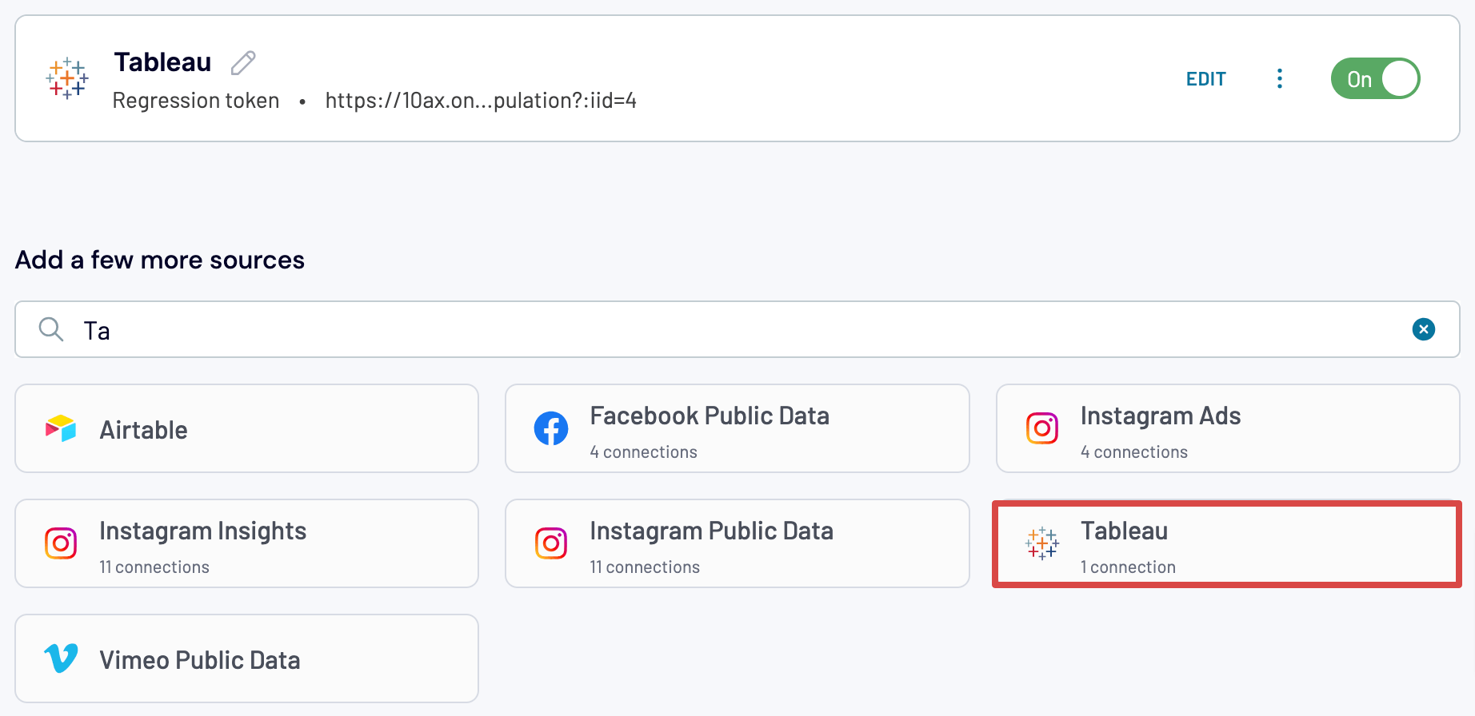
Task: Select Instagram Insights source card
Action: click(246, 544)
